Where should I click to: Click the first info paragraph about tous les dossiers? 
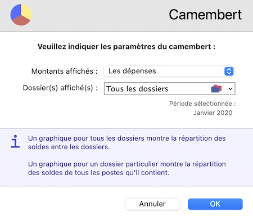(x=127, y=142)
